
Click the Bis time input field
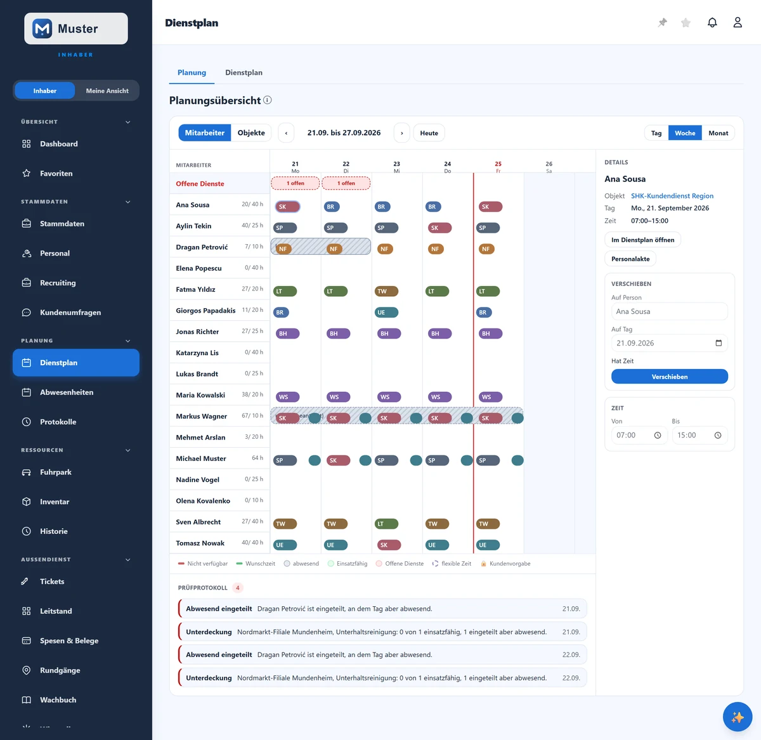[699, 436]
